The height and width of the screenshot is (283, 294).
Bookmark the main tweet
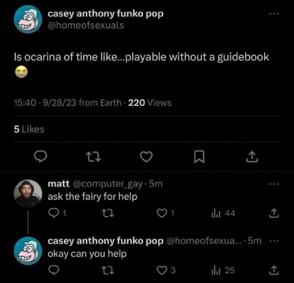(x=199, y=157)
